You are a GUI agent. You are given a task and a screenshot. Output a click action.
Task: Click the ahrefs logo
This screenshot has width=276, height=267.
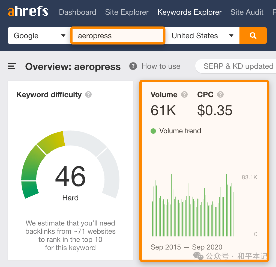pos(28,12)
